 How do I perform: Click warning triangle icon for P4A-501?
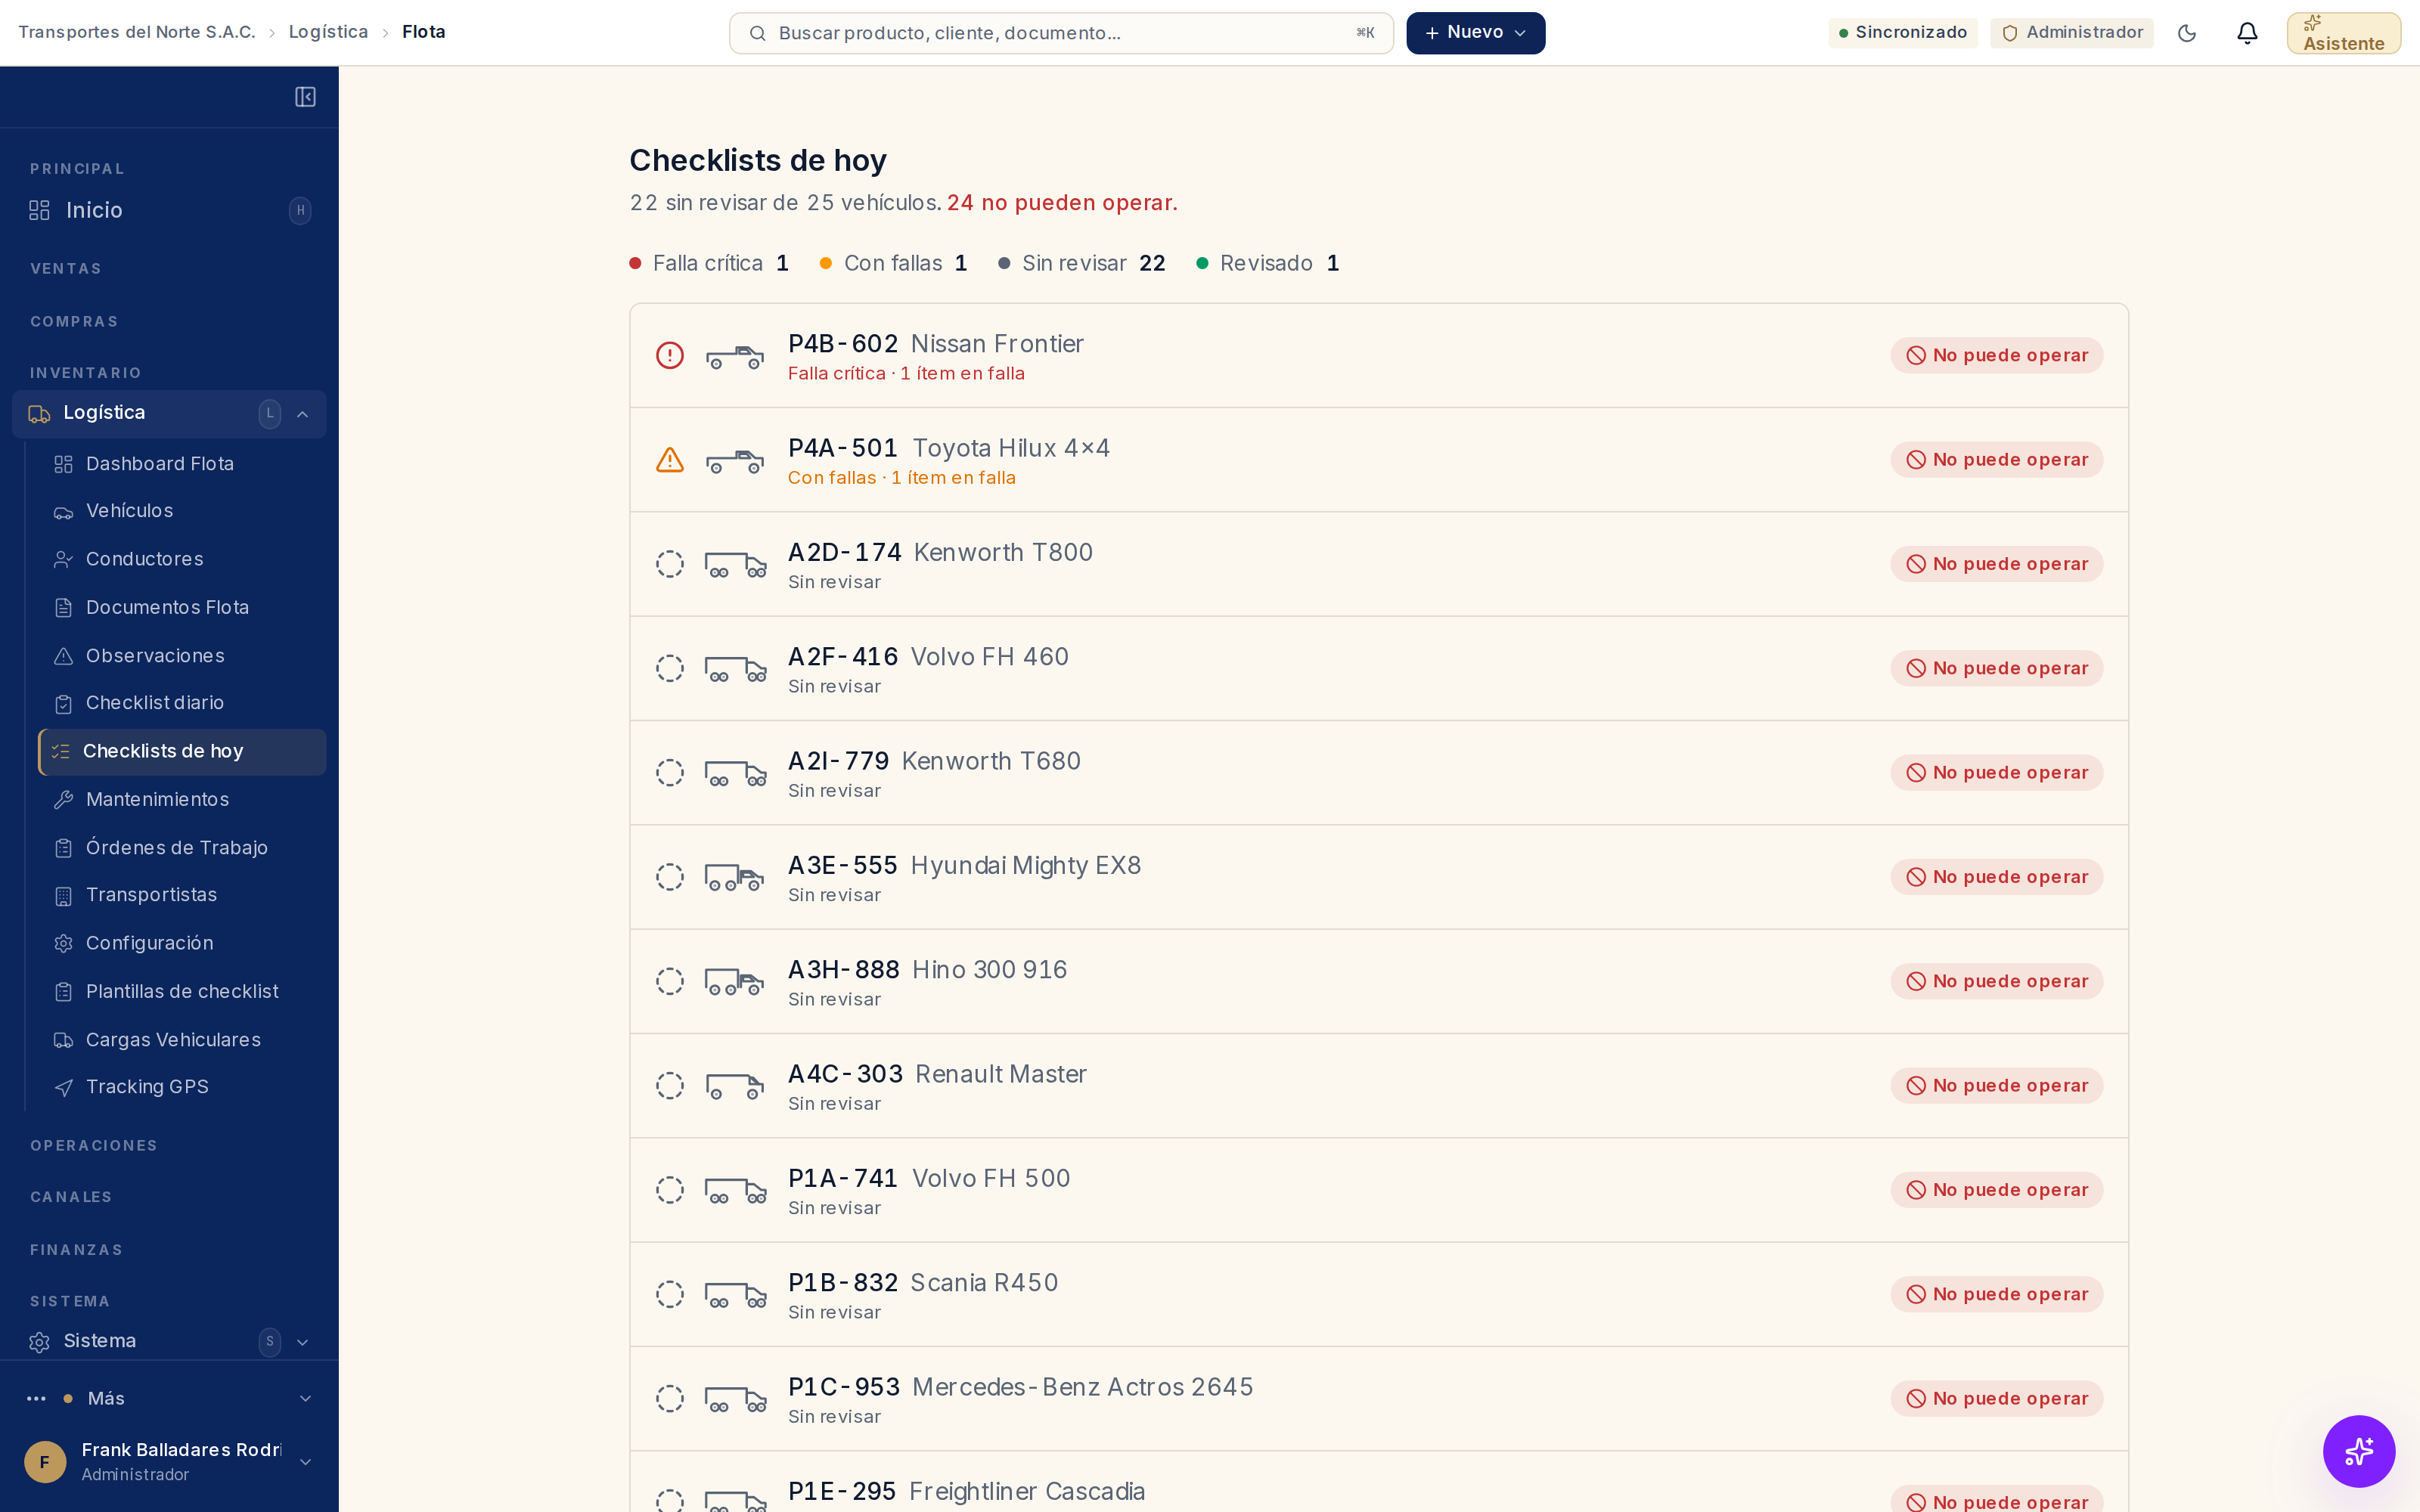(670, 460)
